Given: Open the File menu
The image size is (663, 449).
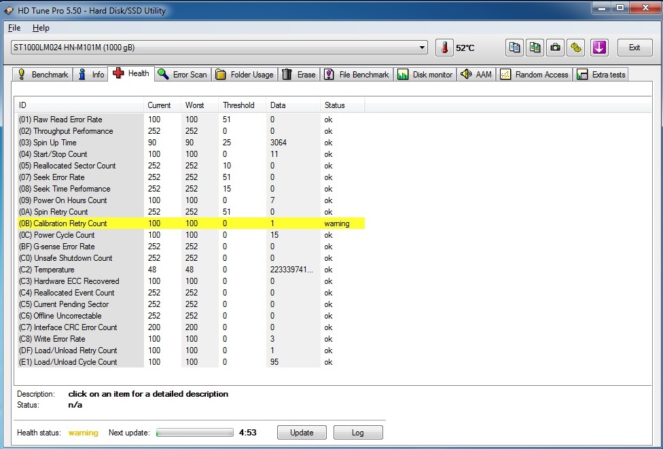Looking at the screenshot, I should [x=14, y=28].
